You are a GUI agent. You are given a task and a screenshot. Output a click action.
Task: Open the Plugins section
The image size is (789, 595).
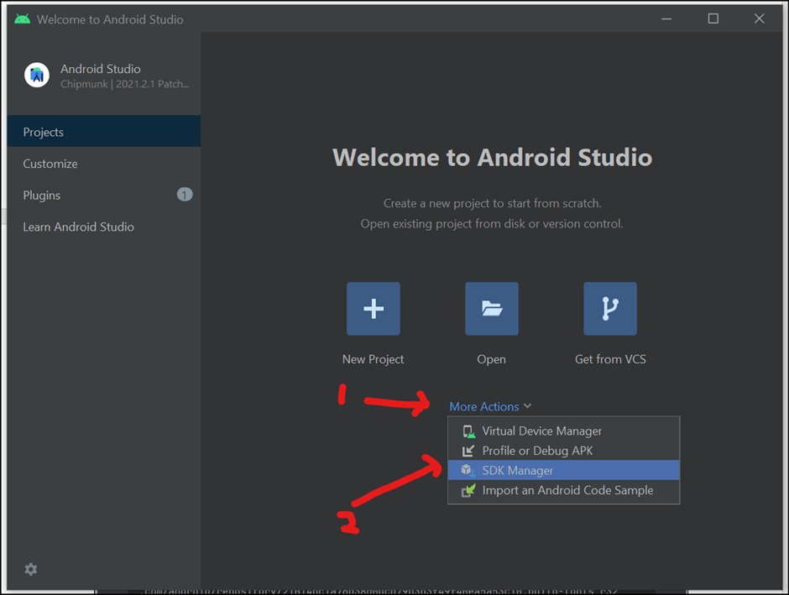(x=42, y=196)
